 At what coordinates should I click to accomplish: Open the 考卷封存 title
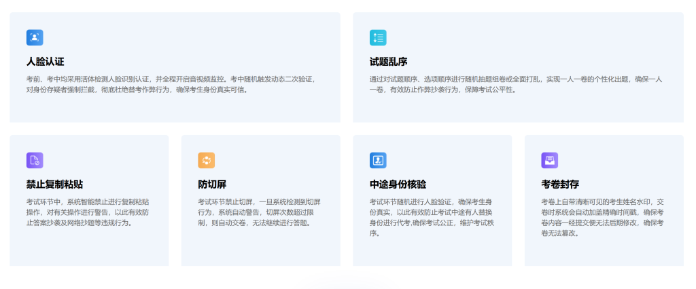(560, 185)
